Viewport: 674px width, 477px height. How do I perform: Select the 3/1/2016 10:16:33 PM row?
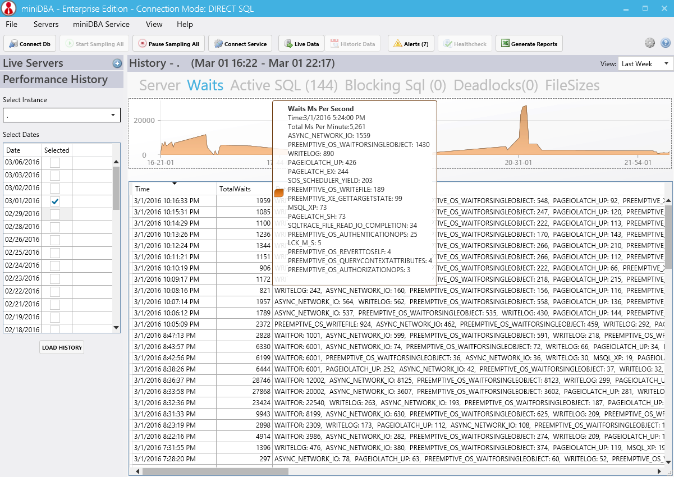(x=398, y=200)
